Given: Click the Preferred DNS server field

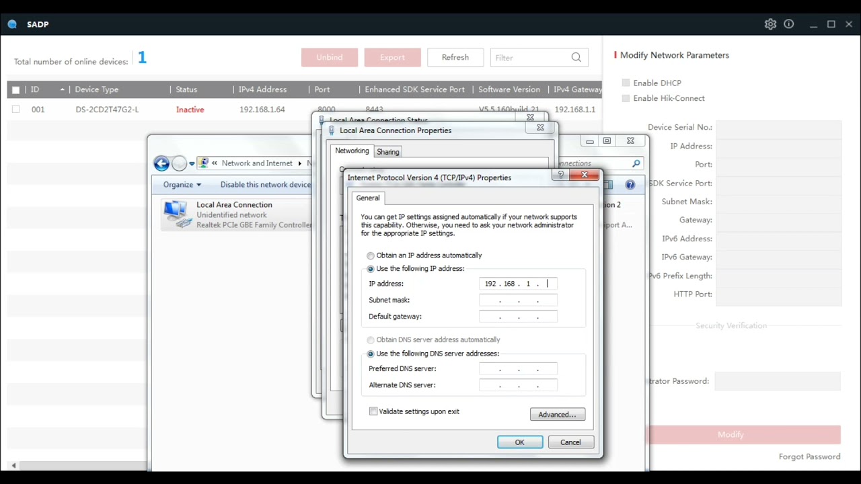Looking at the screenshot, I should [x=518, y=368].
